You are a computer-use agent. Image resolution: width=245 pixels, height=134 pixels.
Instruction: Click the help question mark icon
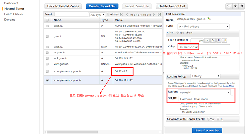coord(241,6)
